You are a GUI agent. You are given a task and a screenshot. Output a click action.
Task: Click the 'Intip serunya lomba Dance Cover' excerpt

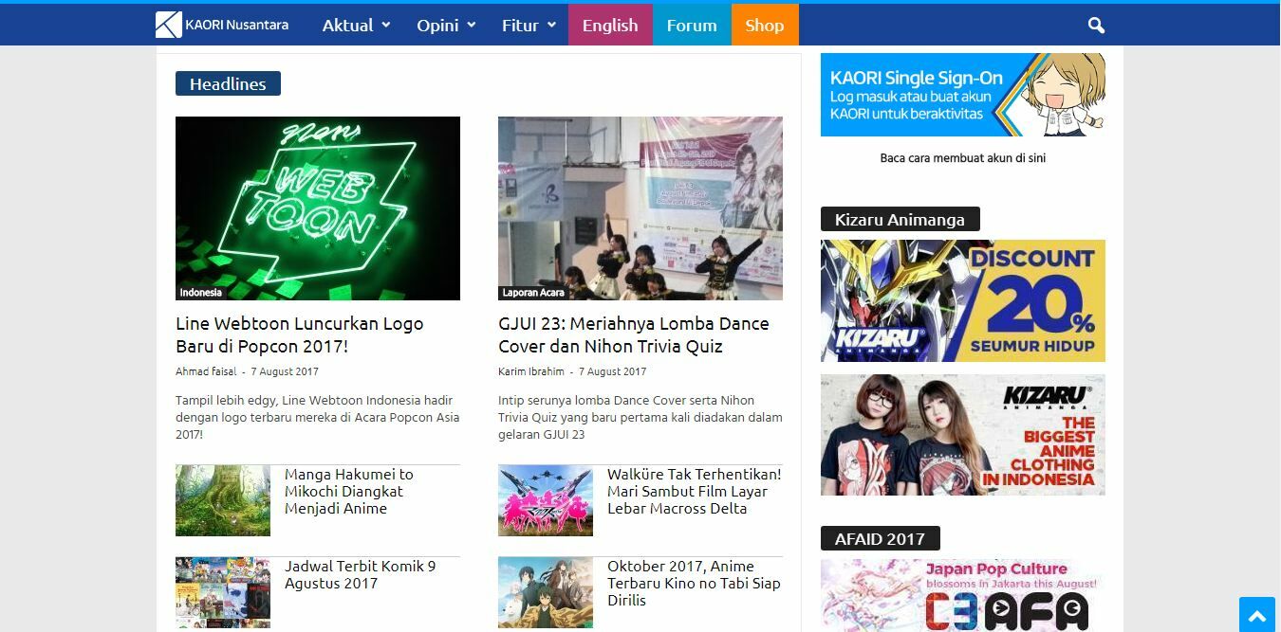tap(640, 418)
